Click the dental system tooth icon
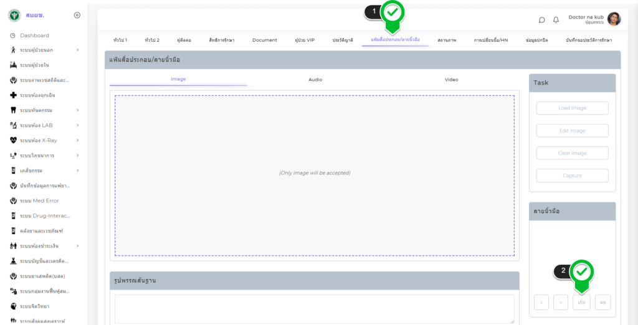638x325 pixels. [13, 110]
